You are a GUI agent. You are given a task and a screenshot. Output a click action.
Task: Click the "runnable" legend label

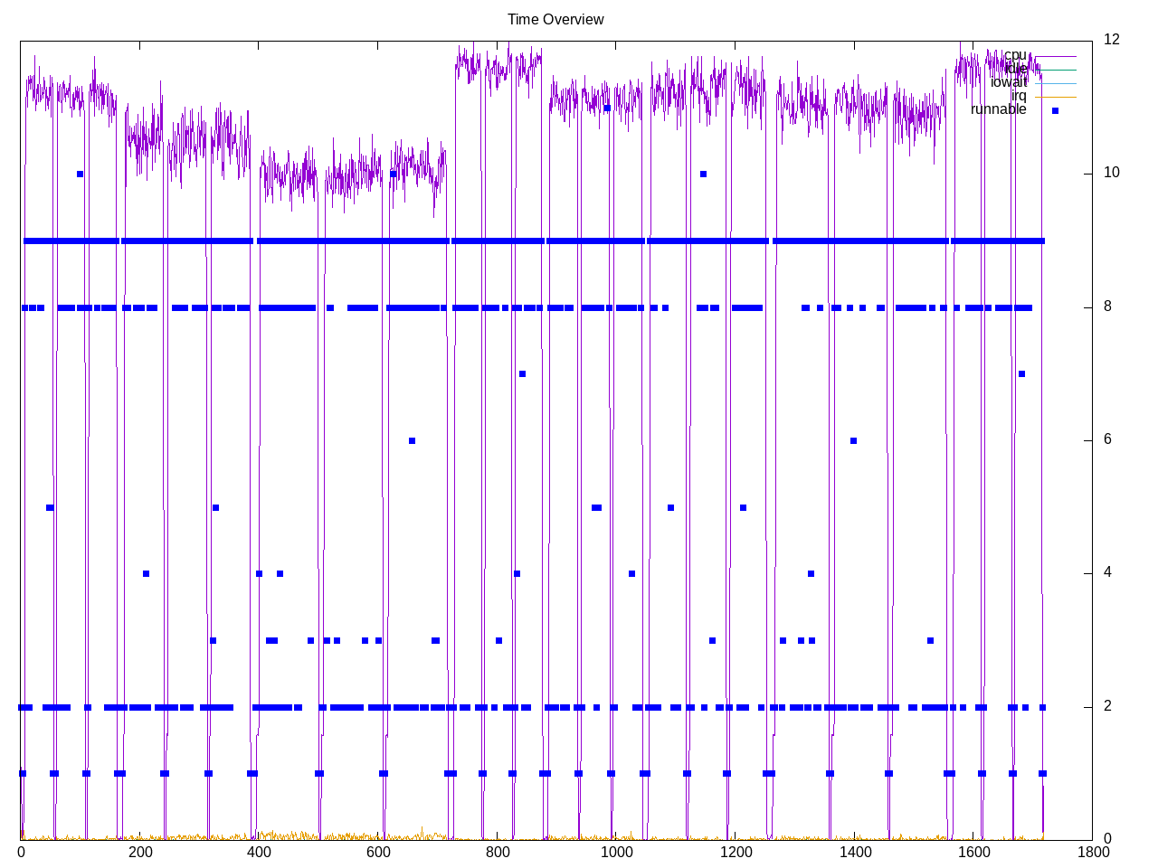coord(998,109)
